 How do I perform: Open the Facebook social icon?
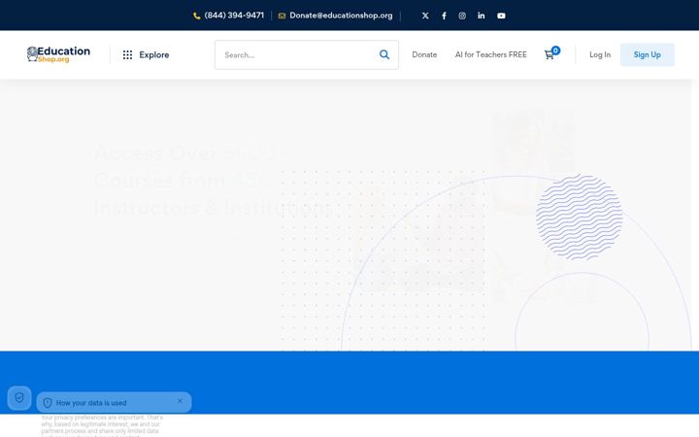(x=444, y=16)
